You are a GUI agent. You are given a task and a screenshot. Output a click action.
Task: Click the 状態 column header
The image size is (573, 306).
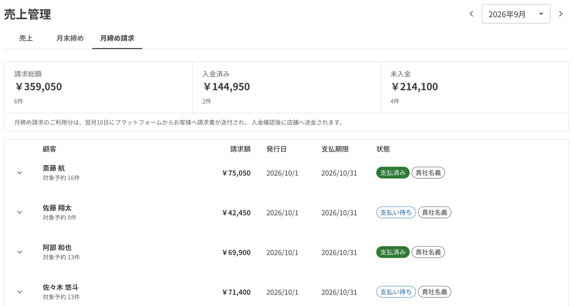(383, 149)
